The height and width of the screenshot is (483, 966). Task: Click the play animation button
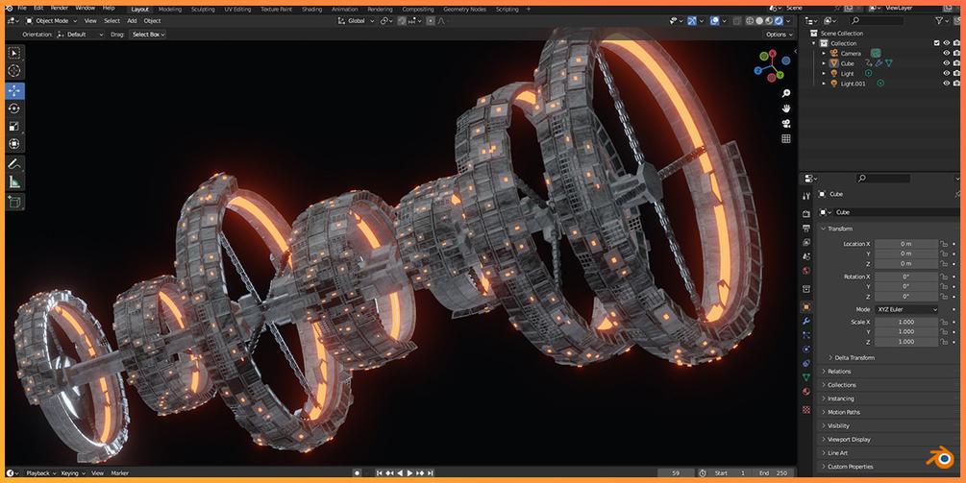[x=409, y=473]
